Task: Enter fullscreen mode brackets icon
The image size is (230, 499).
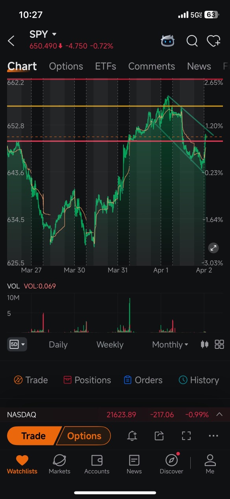Action: tap(186, 436)
